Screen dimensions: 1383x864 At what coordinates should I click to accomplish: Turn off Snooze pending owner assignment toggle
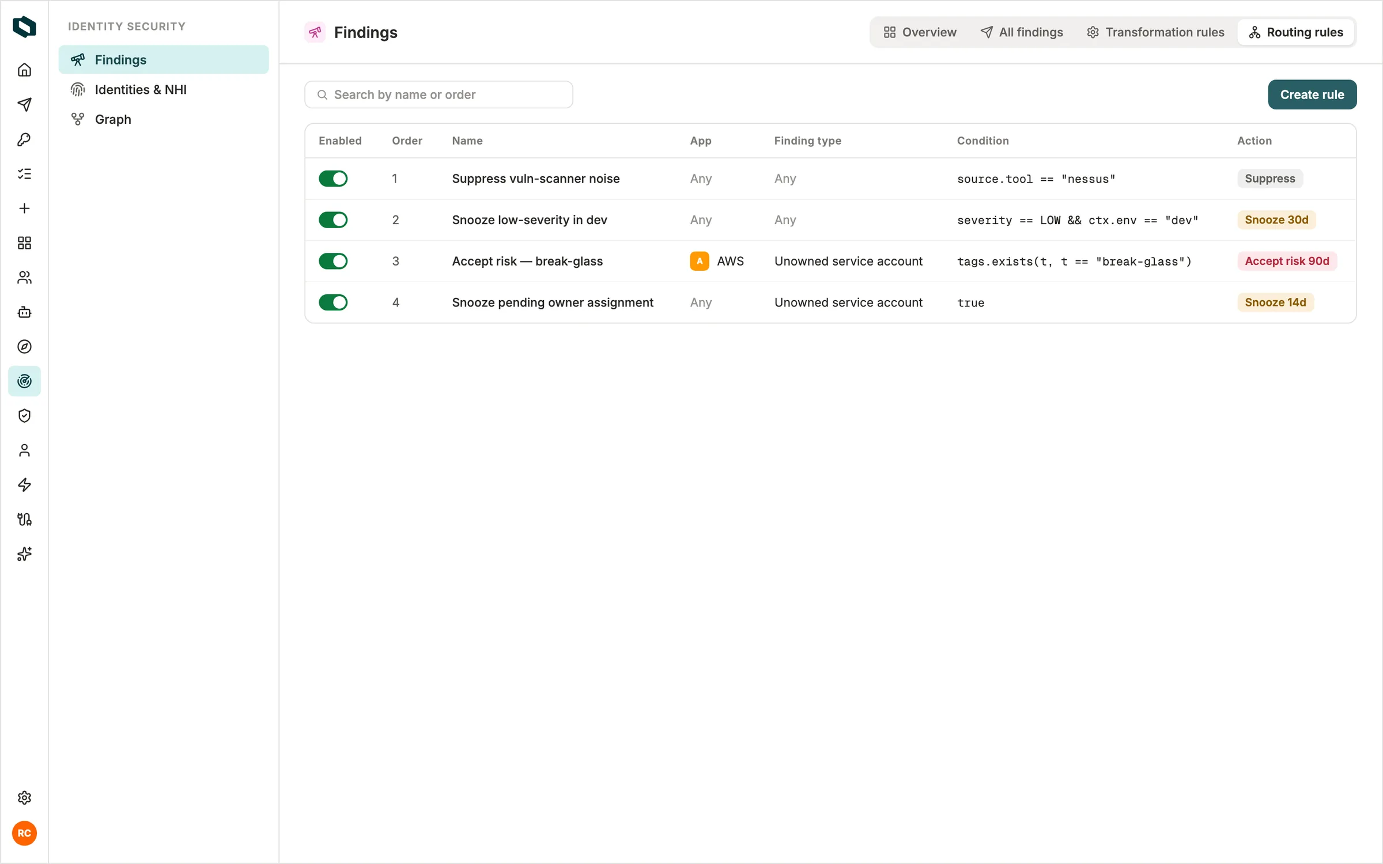333,302
